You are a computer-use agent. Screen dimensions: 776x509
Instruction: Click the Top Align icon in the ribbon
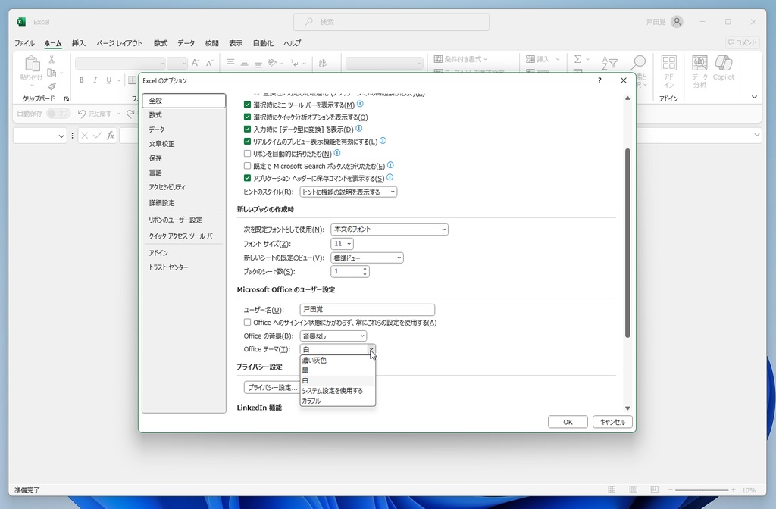point(230,62)
